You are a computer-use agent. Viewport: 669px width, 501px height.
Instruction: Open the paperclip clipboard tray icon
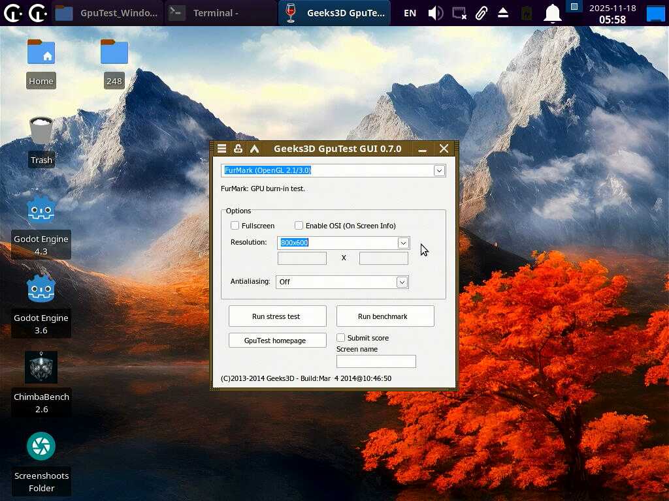pyautogui.click(x=481, y=13)
